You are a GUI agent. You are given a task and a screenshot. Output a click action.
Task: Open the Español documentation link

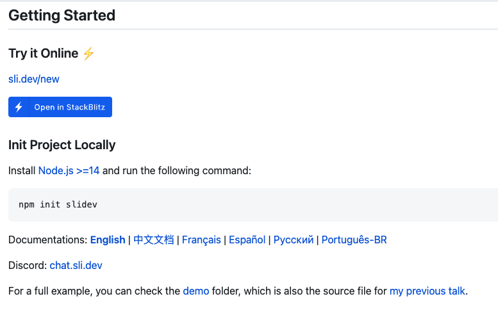[247, 240]
